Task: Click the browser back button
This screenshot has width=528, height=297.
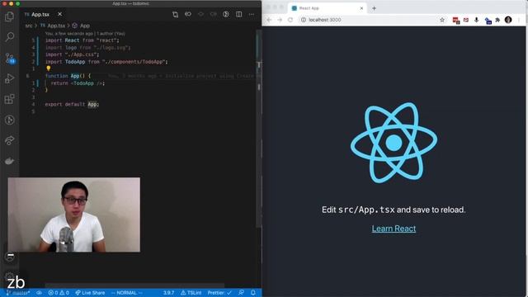Action: coord(269,20)
